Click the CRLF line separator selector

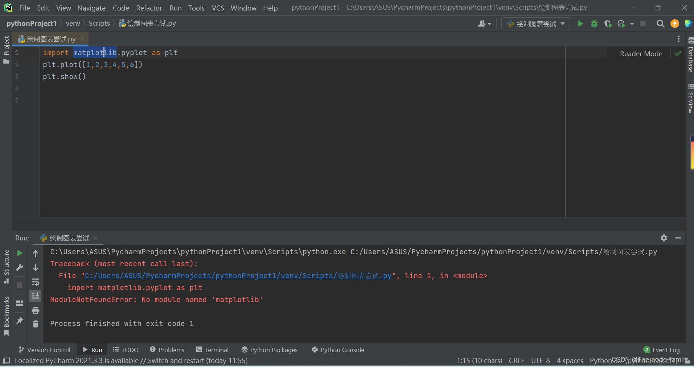click(x=517, y=360)
